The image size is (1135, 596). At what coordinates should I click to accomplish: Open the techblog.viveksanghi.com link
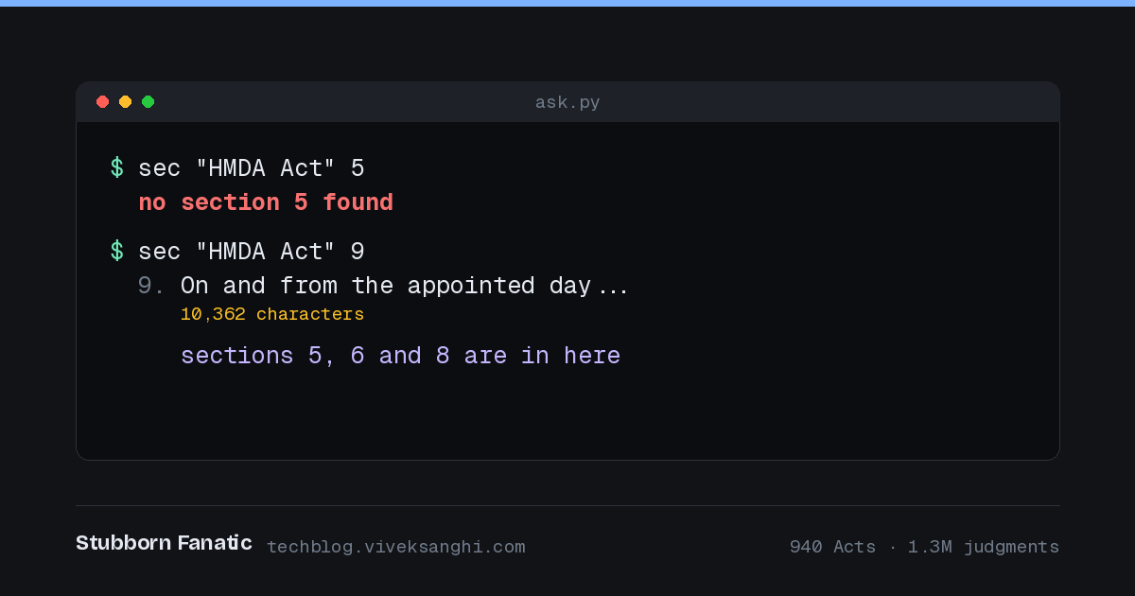pyautogui.click(x=396, y=547)
